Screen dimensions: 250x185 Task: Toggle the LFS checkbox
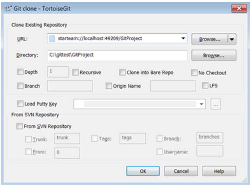(x=205, y=85)
